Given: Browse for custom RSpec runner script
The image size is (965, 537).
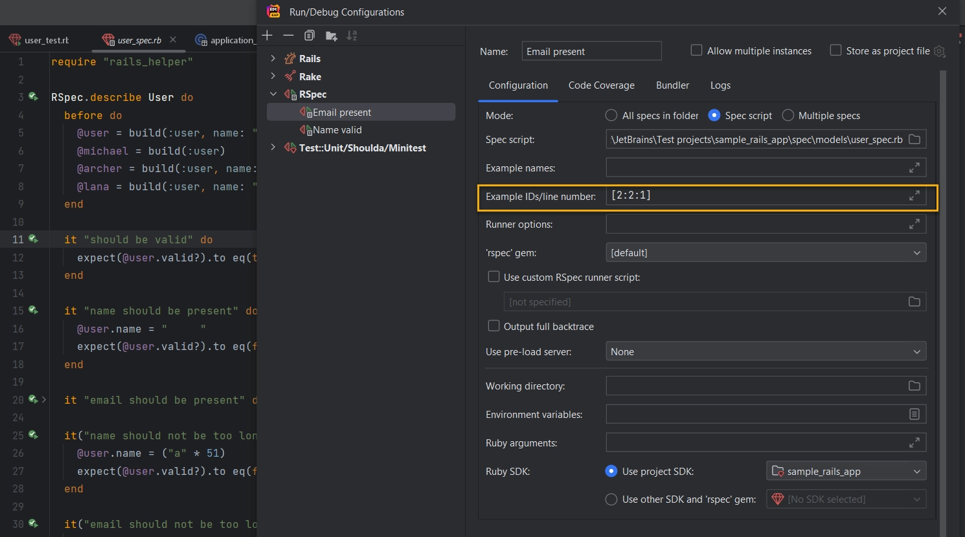Looking at the screenshot, I should [914, 301].
